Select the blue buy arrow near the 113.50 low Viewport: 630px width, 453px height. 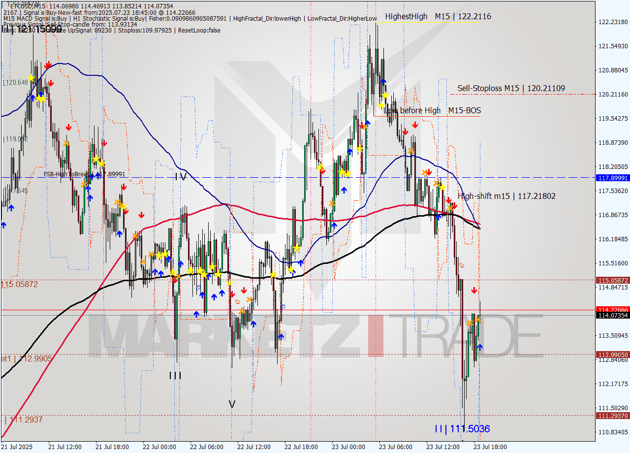(x=480, y=347)
